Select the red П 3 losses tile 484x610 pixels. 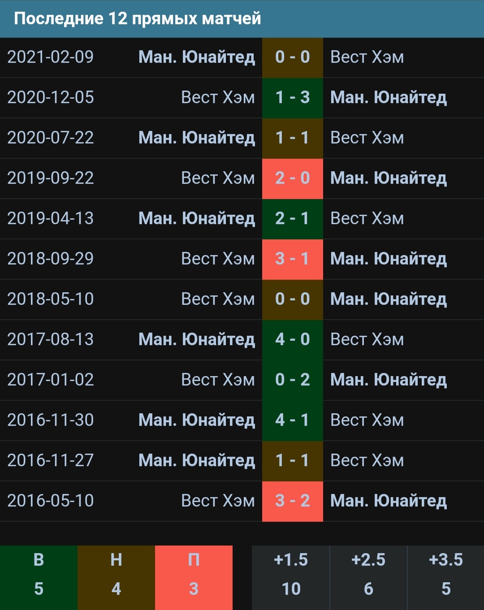[194, 578]
